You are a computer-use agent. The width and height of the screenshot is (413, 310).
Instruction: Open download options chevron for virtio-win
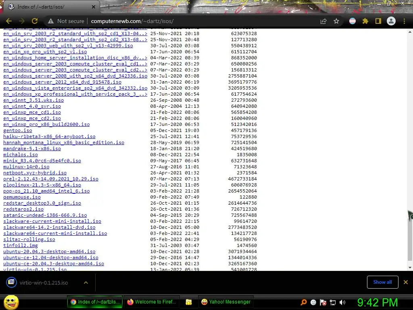click(x=86, y=283)
